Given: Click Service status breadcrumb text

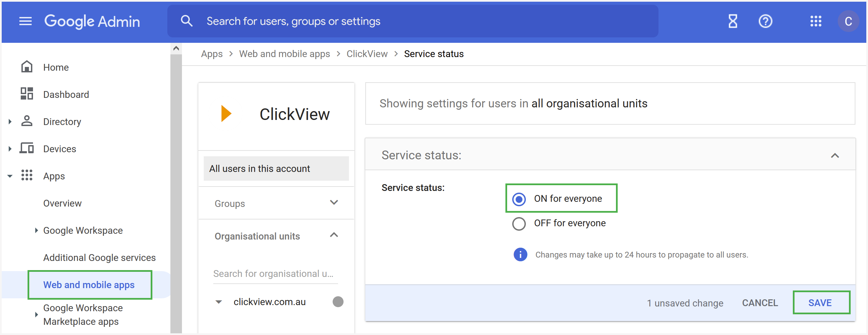Looking at the screenshot, I should (x=434, y=54).
